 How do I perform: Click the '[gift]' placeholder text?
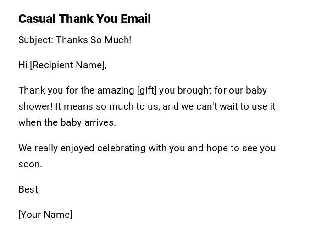(147, 90)
